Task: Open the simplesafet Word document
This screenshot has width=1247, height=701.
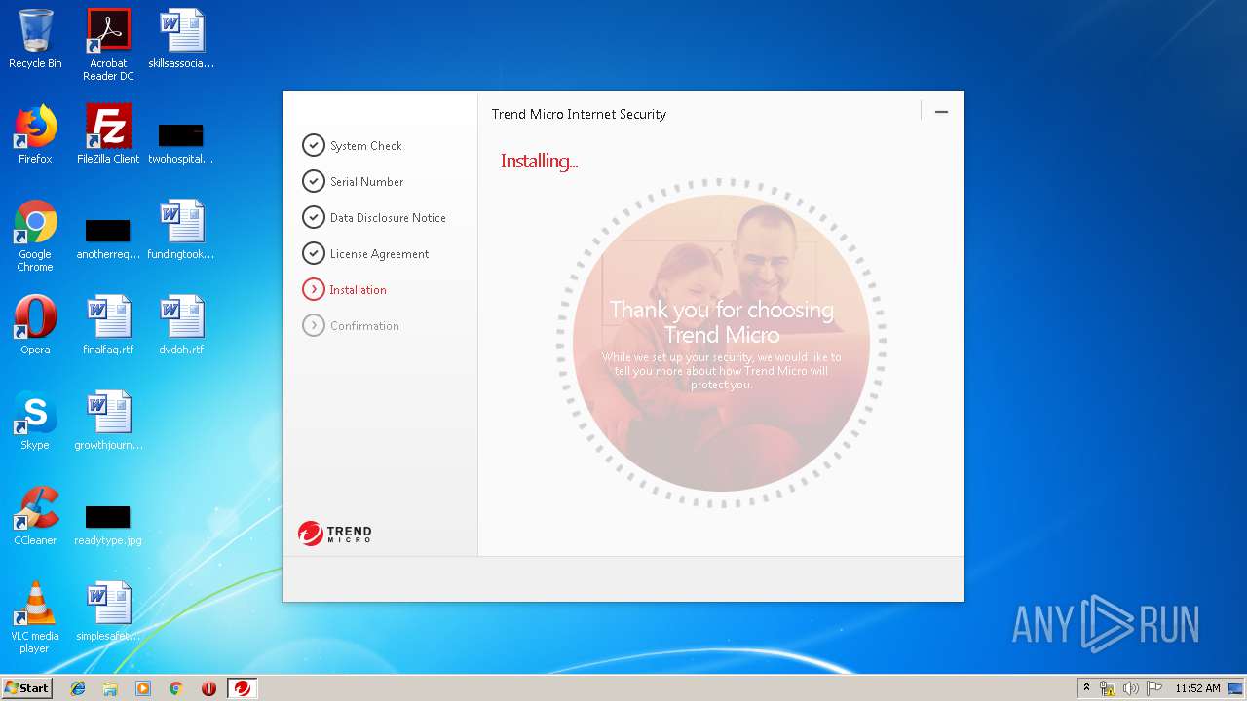Action: pyautogui.click(x=108, y=611)
